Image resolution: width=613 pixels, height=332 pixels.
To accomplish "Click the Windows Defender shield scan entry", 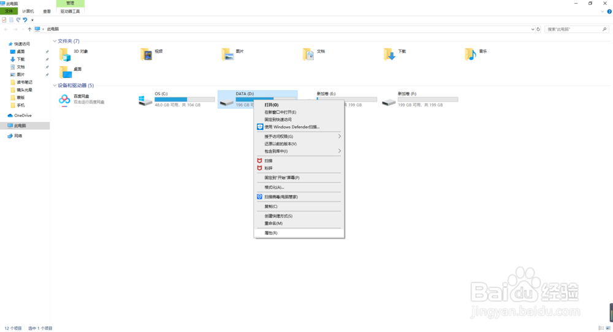I will click(299, 127).
